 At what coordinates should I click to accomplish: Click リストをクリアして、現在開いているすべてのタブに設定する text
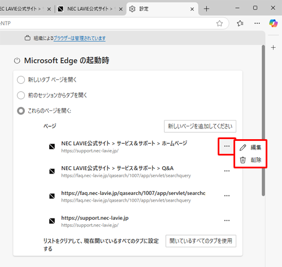coord(101,244)
